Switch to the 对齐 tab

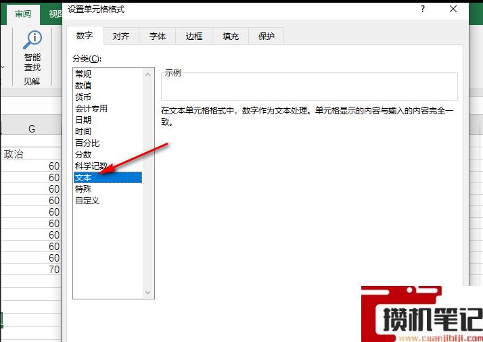(x=121, y=36)
